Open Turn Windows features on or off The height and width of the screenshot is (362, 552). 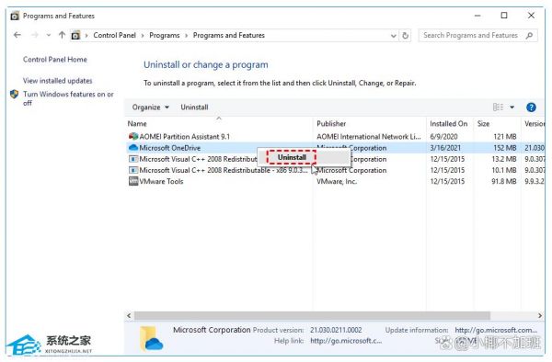[68, 98]
